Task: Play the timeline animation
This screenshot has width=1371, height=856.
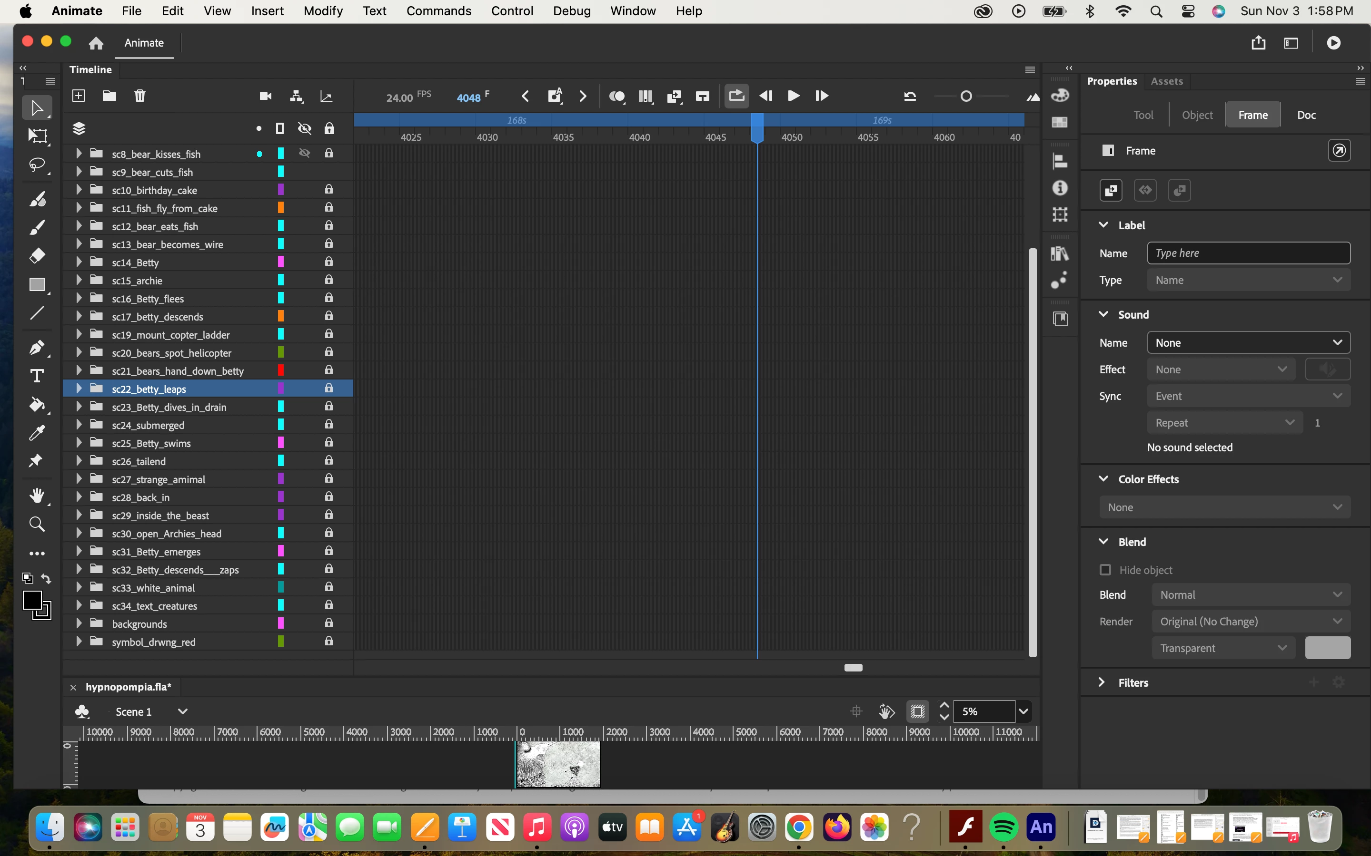Action: 794,96
